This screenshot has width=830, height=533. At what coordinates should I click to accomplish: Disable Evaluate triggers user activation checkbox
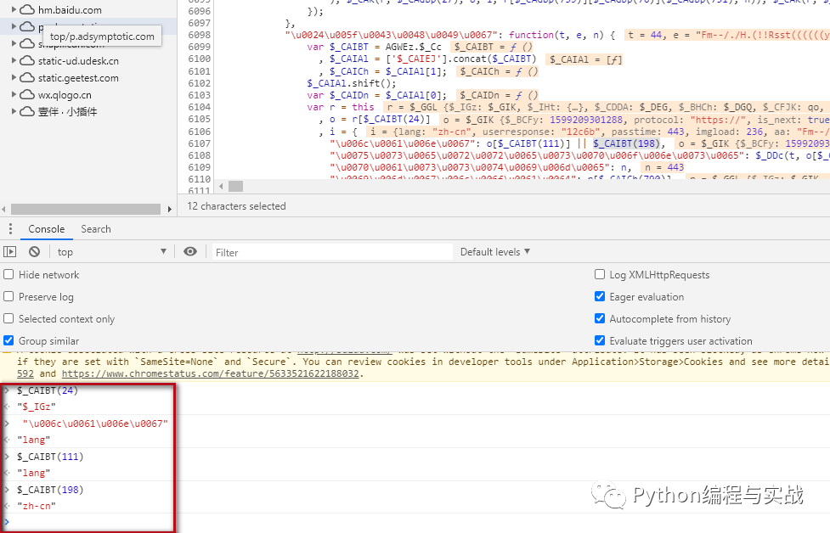click(600, 340)
